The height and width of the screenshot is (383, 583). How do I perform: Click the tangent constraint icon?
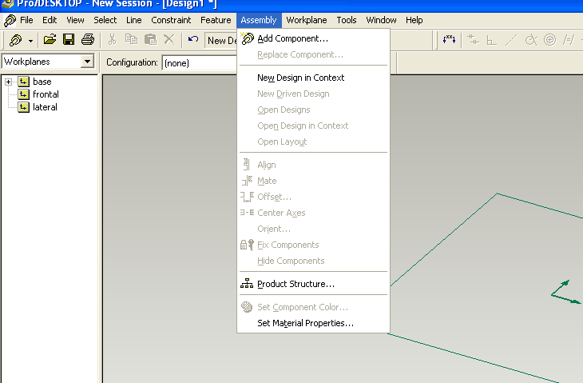coord(531,40)
